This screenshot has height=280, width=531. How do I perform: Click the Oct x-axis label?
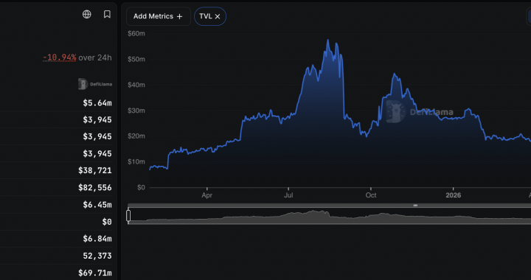371,195
